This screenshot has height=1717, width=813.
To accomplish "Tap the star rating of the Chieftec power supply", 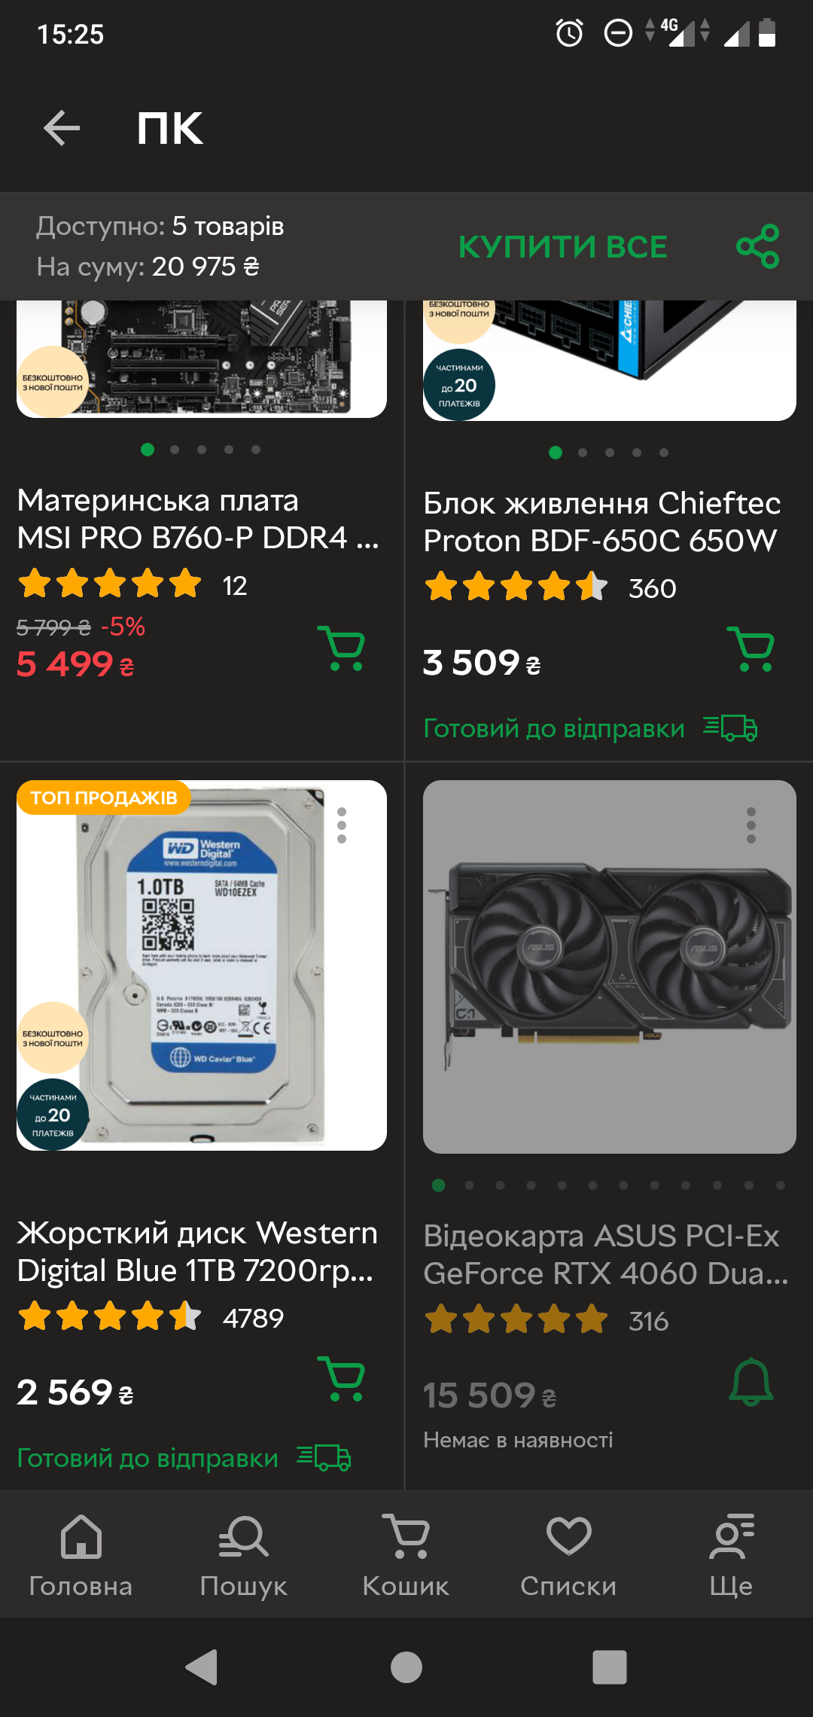I will click(516, 587).
